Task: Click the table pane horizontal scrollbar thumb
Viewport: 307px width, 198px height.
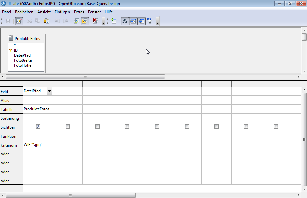Action: click(85, 77)
